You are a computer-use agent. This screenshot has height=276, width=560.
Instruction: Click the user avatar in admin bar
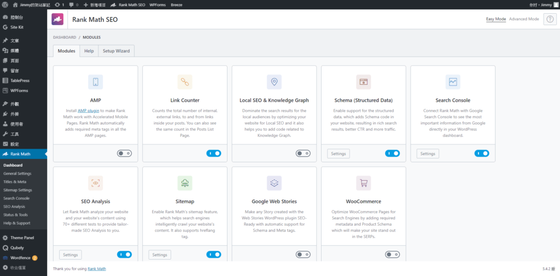pos(556,5)
